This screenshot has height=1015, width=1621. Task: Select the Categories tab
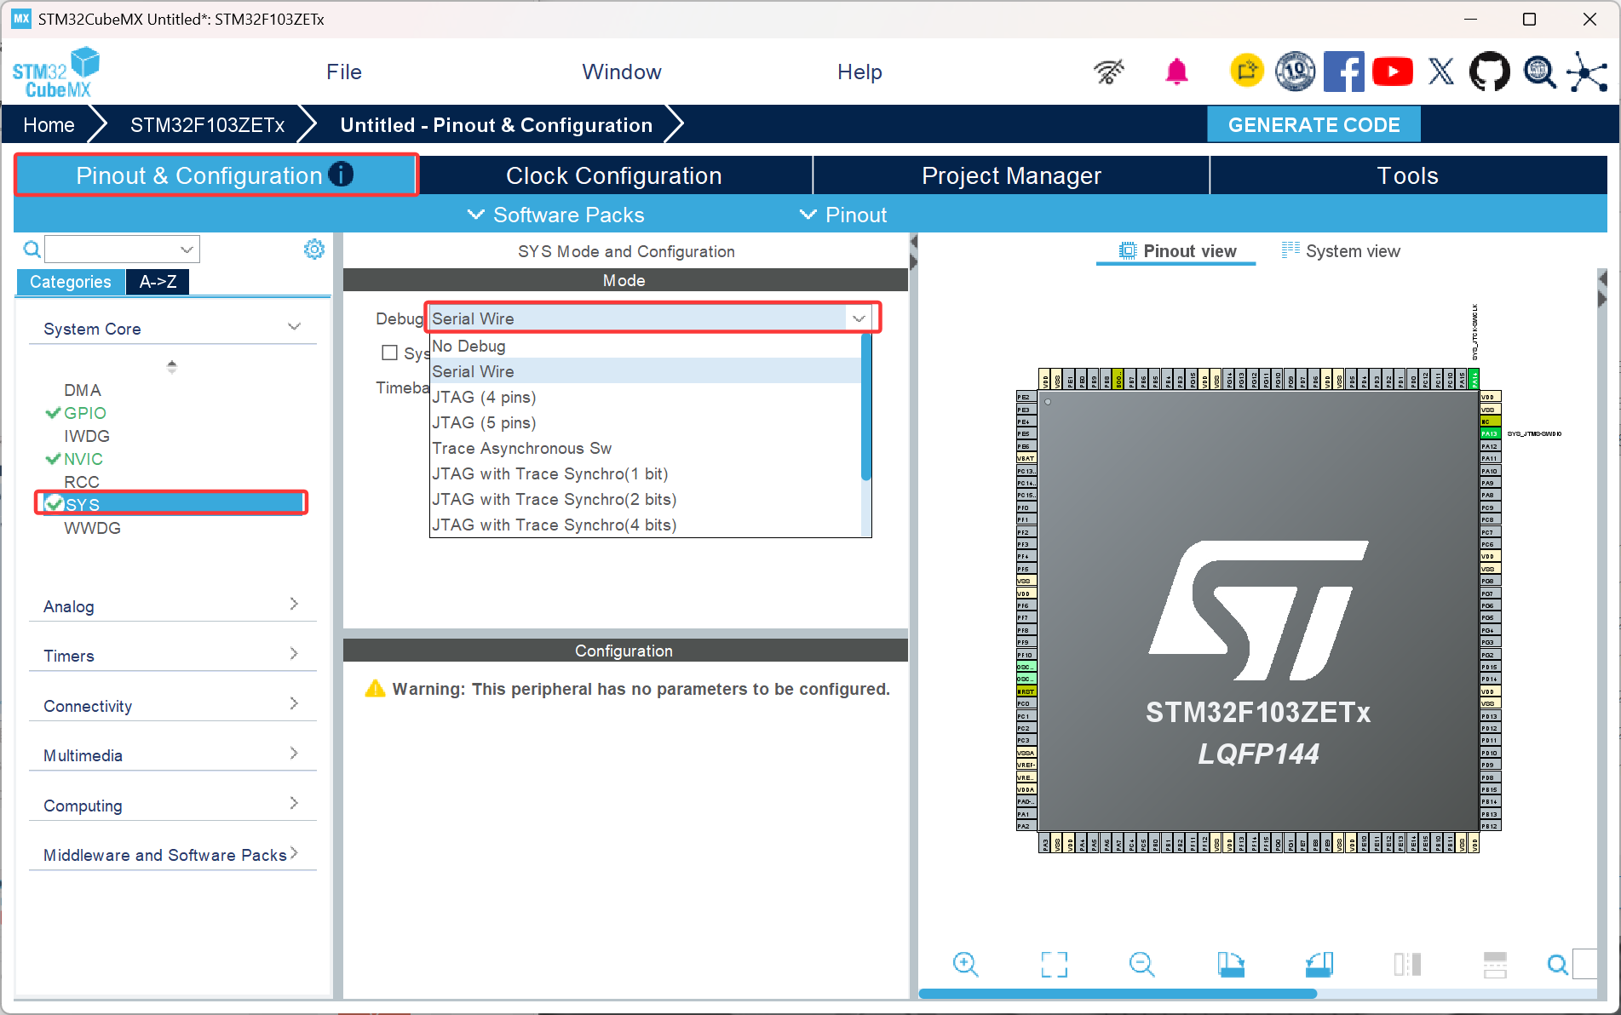click(71, 282)
